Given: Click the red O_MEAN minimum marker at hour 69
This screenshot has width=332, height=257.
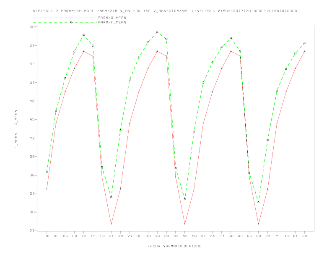Looking at the screenshot, I should tap(259, 224).
